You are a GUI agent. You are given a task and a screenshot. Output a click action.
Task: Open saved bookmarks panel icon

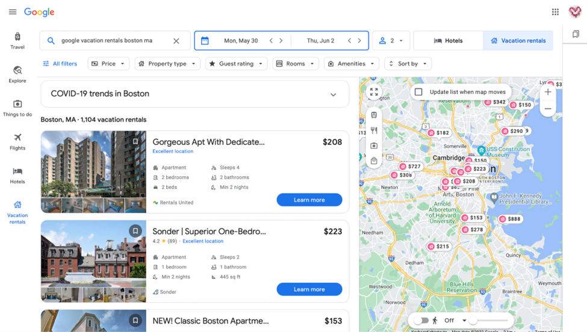tap(576, 34)
